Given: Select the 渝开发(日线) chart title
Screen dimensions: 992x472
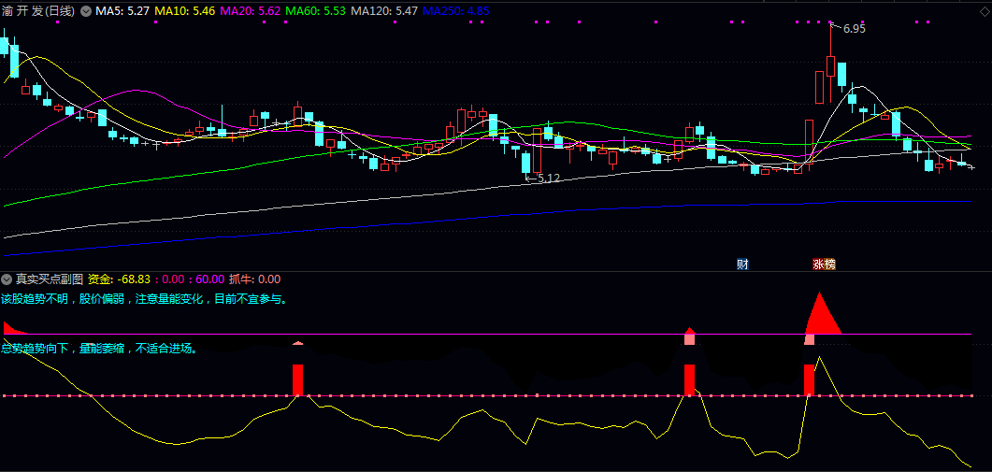Looking at the screenshot, I should point(38,11).
